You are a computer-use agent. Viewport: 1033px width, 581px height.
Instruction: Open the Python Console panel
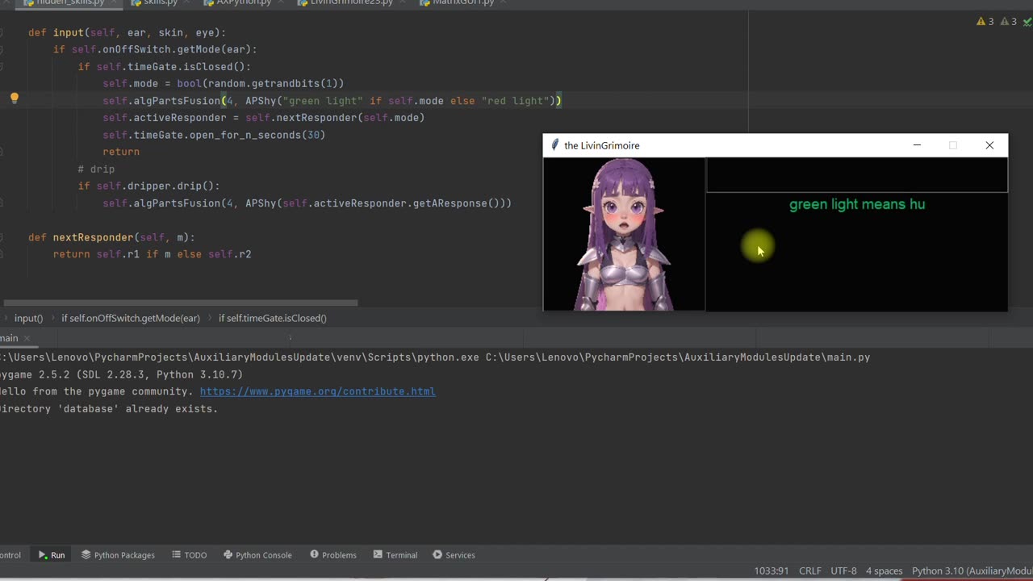coord(257,555)
